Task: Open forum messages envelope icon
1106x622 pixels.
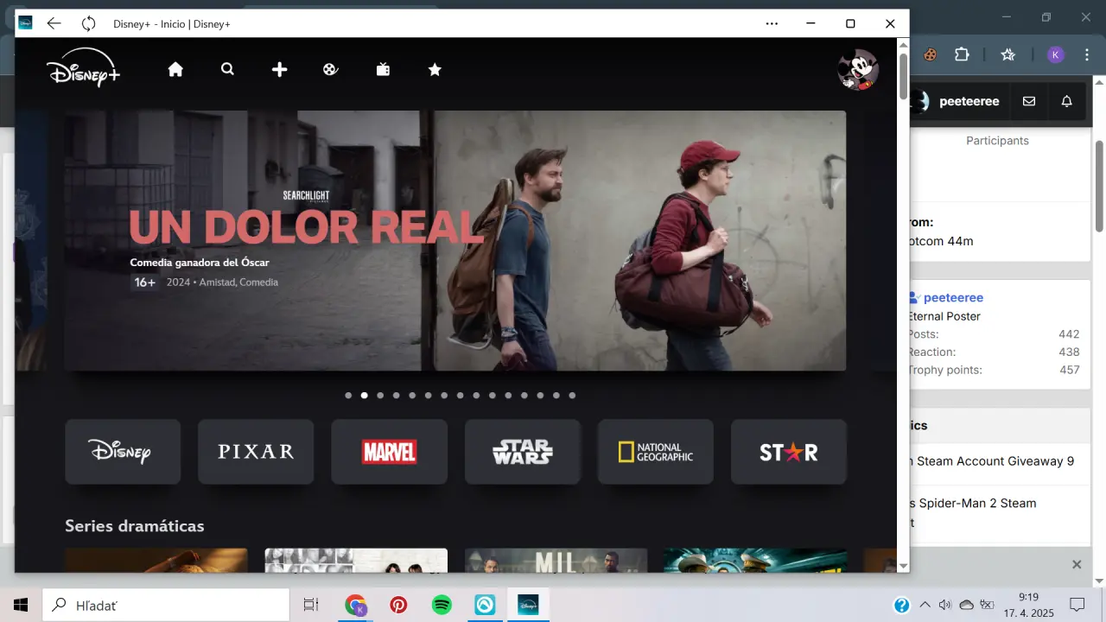Action: (1029, 101)
